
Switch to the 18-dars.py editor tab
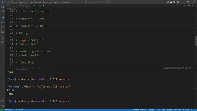(12, 6)
